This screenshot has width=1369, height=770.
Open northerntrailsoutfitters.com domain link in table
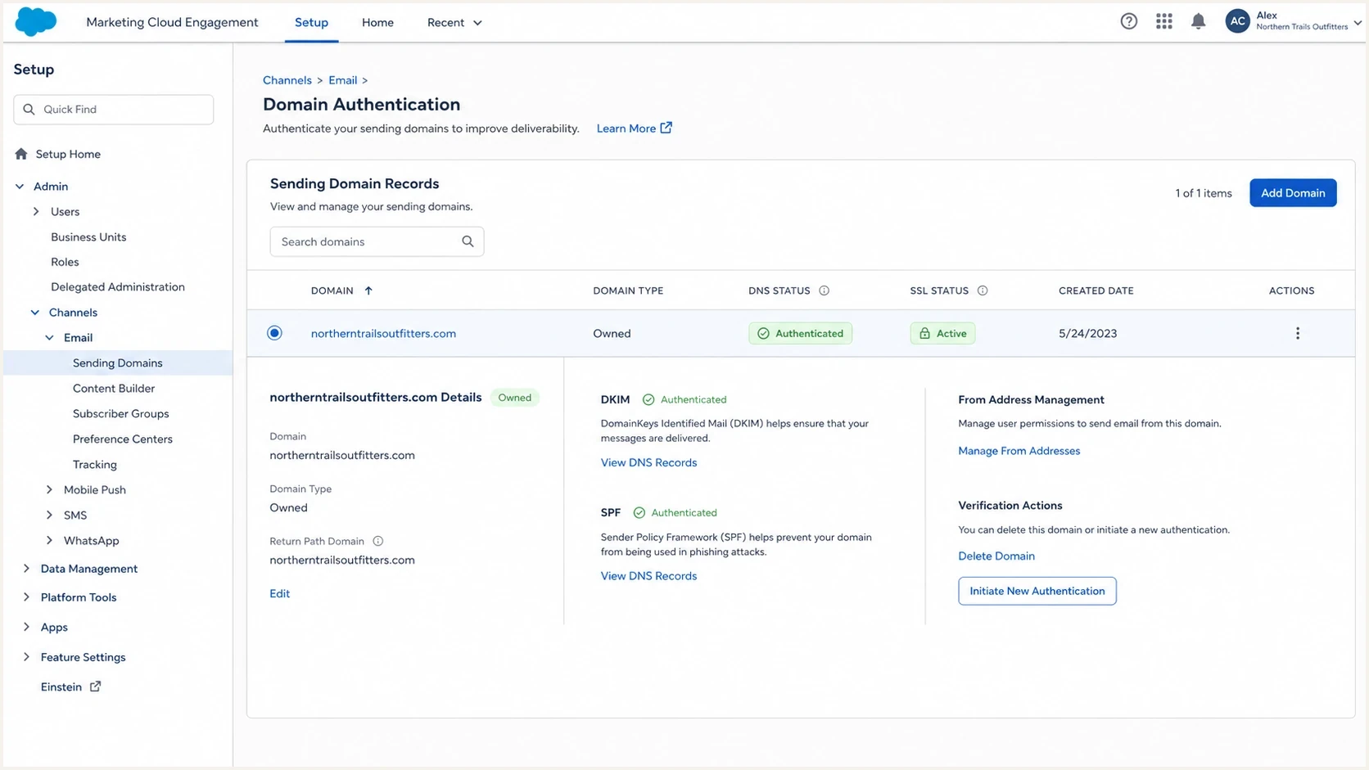pos(383,333)
